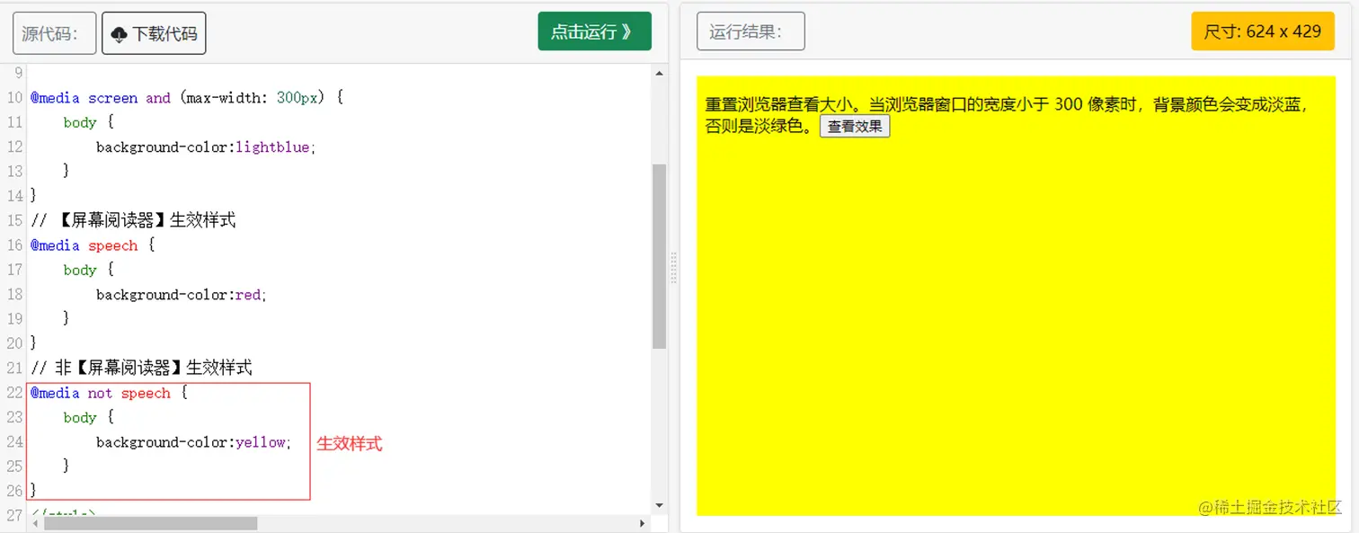1359x533 pixels.
Task: Click the code text 'background-color:yellow;'
Action: (194, 442)
